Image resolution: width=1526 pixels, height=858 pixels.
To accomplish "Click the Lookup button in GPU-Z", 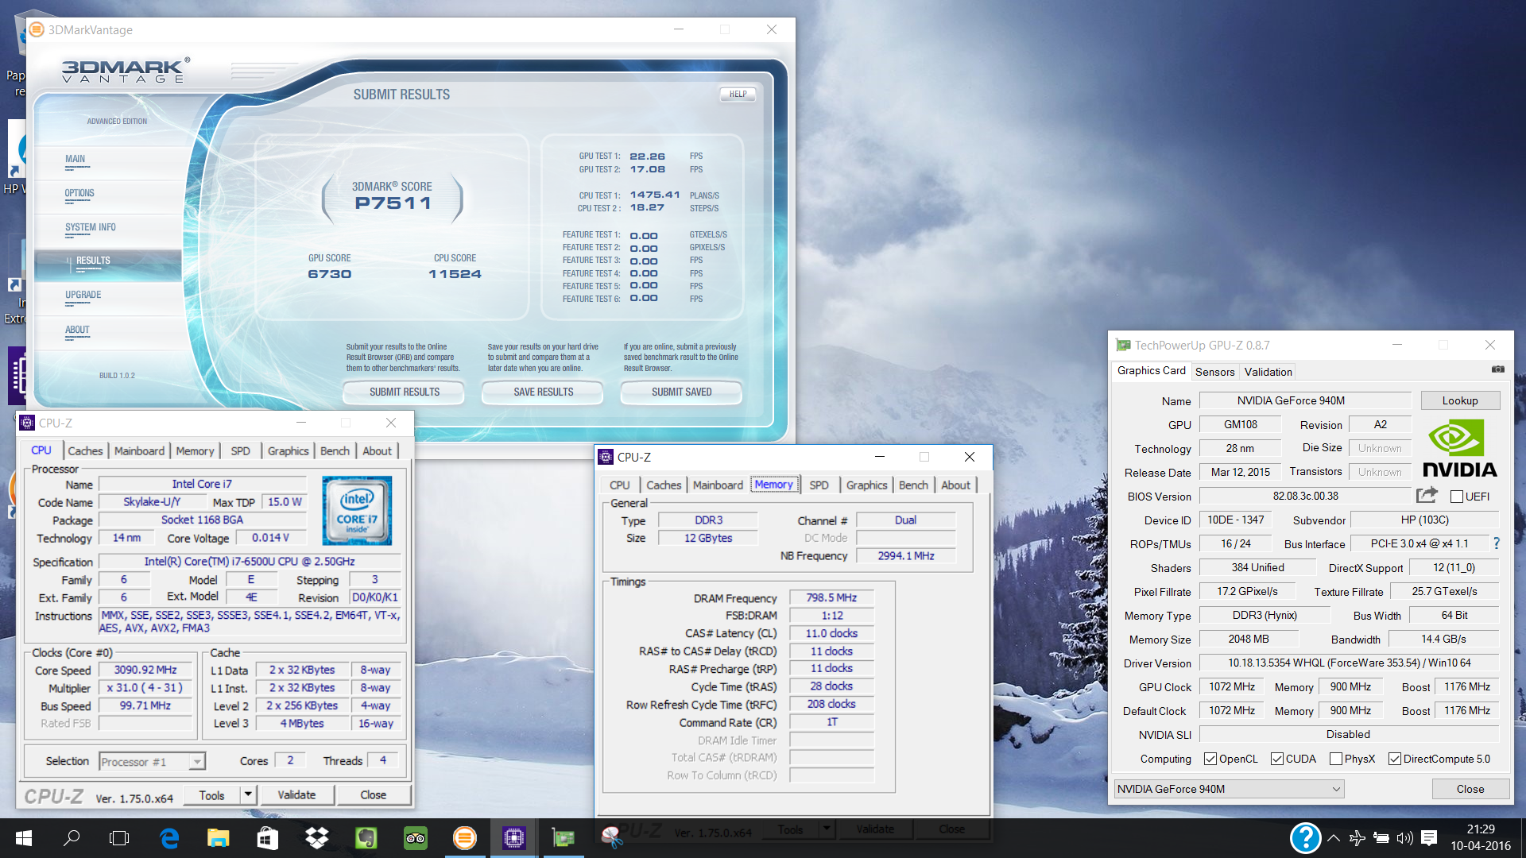I will click(x=1460, y=400).
